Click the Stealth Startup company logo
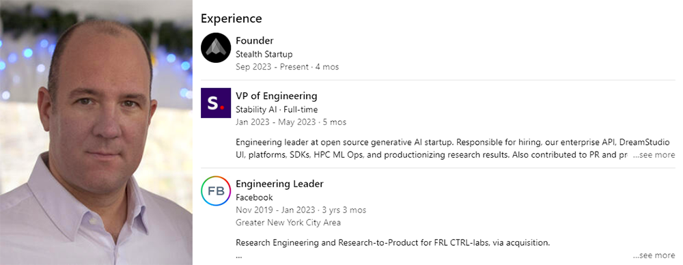The height and width of the screenshot is (265, 683). point(216,48)
